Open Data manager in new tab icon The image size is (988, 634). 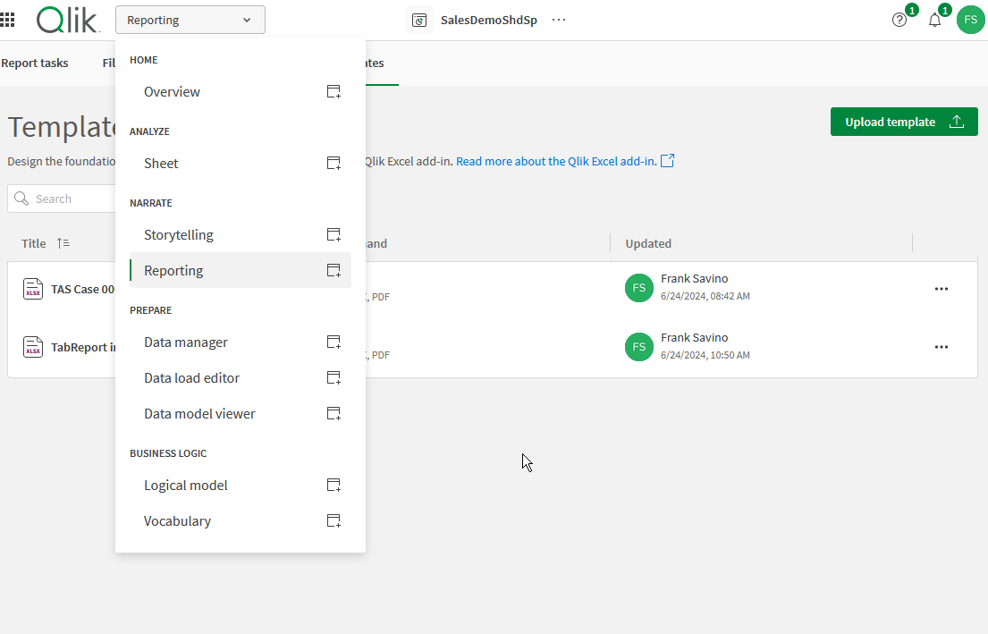334,342
